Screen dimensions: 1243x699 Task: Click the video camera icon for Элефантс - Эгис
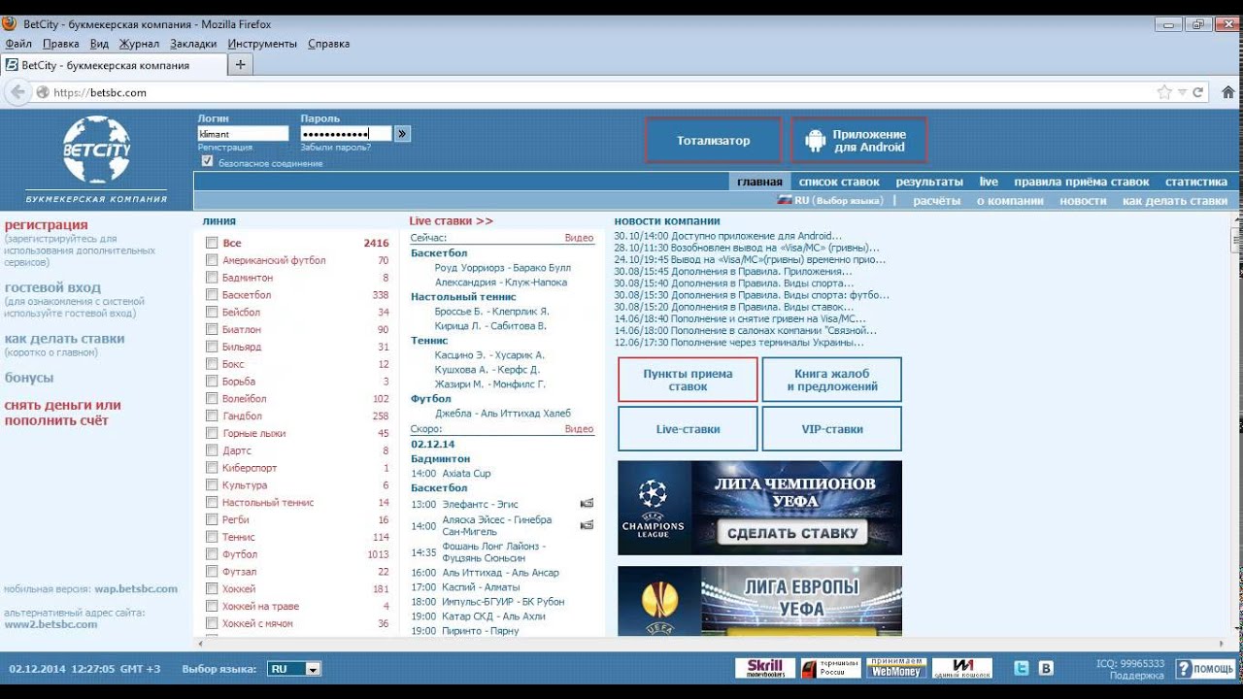[587, 504]
